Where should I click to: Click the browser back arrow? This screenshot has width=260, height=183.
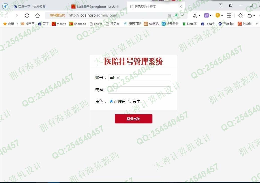coord(6,16)
